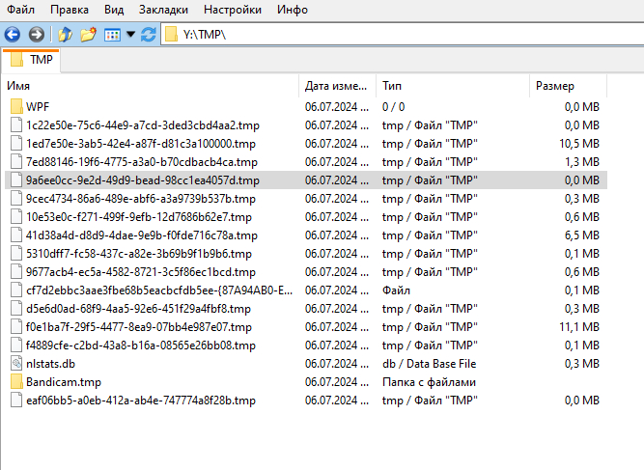Click the grey Forward arrow button
This screenshot has width=644, height=470.
coord(37,35)
